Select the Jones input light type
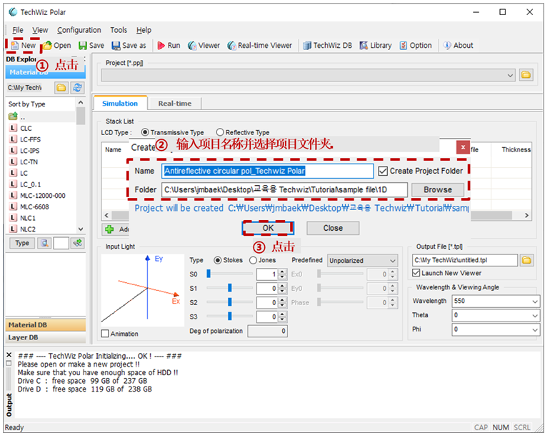 253,260
